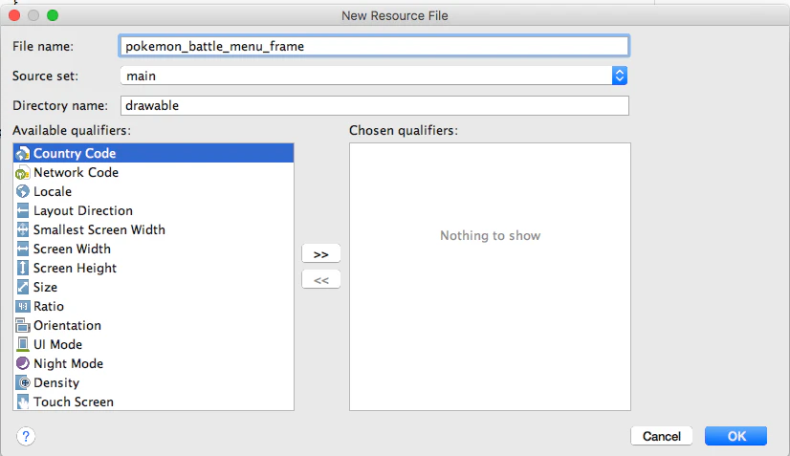Click inside the Chosen qualifiers list

[490, 276]
